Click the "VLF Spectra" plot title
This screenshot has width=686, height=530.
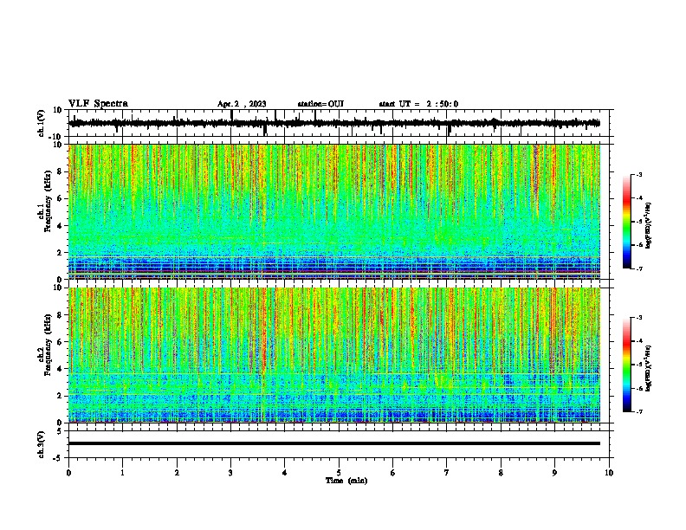(98, 104)
